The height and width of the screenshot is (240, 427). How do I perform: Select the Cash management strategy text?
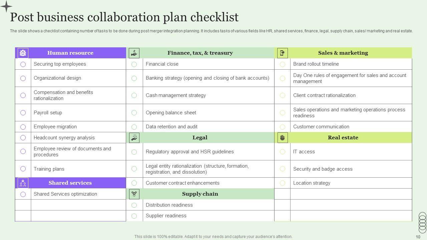click(x=176, y=95)
